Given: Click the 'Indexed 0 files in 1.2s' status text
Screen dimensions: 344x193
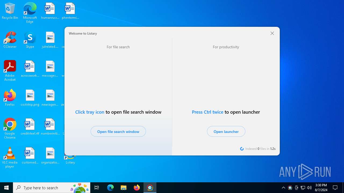Looking at the screenshot, I should (260, 149).
